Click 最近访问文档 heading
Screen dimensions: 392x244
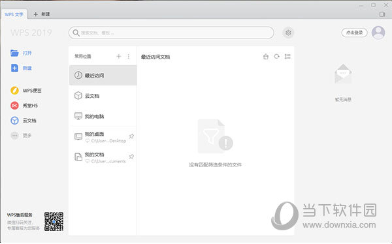point(155,57)
